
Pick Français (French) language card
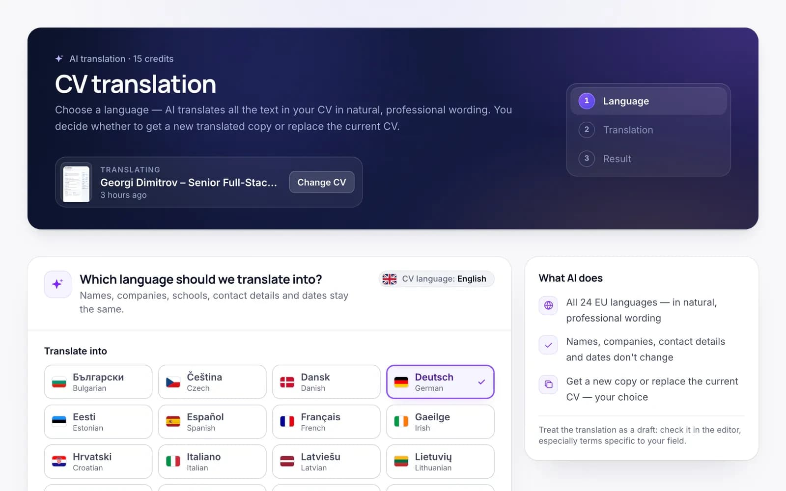point(326,422)
